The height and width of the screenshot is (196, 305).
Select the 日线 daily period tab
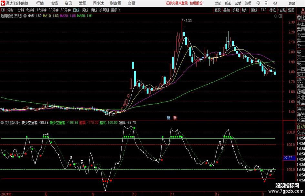click(x=76, y=10)
